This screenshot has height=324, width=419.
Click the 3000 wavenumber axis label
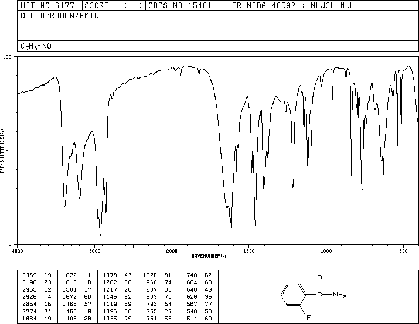pos(94,251)
